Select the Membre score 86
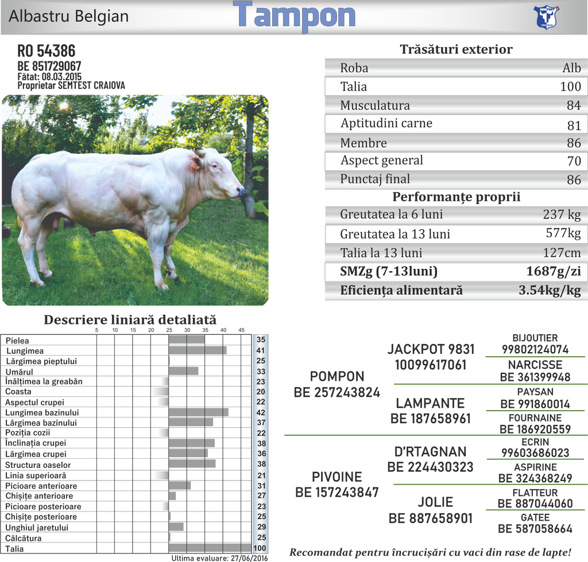 coord(574,143)
